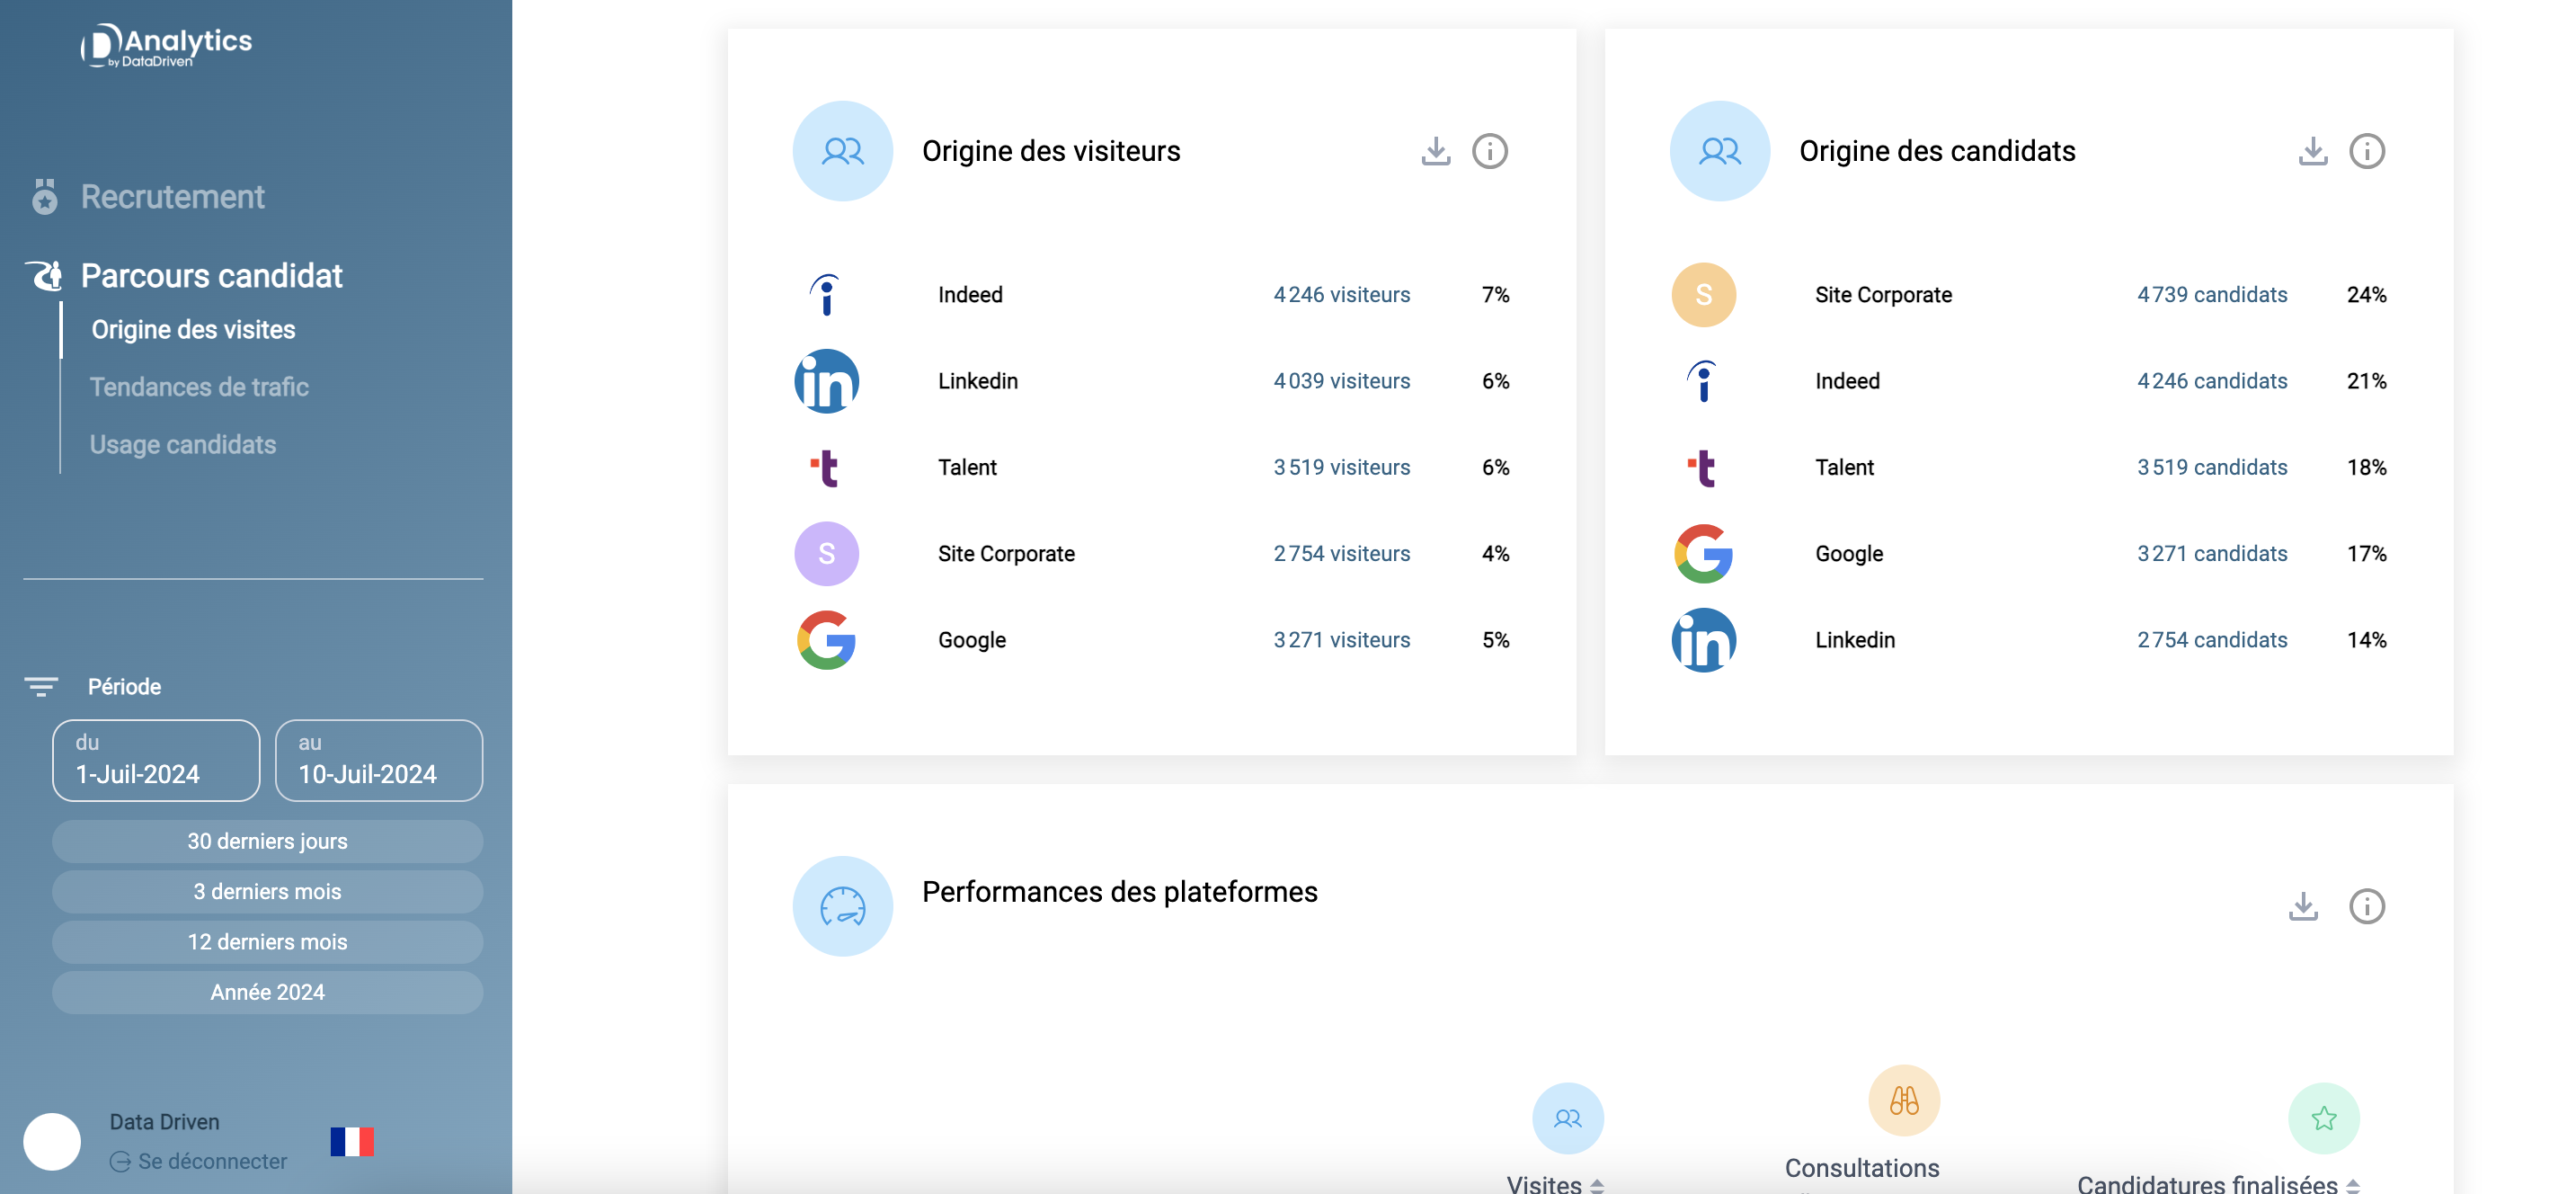The width and height of the screenshot is (2576, 1194).
Task: Expand the Recrutement menu section
Action: 172,197
